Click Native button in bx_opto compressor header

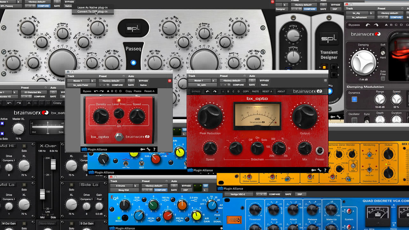coord(264,85)
